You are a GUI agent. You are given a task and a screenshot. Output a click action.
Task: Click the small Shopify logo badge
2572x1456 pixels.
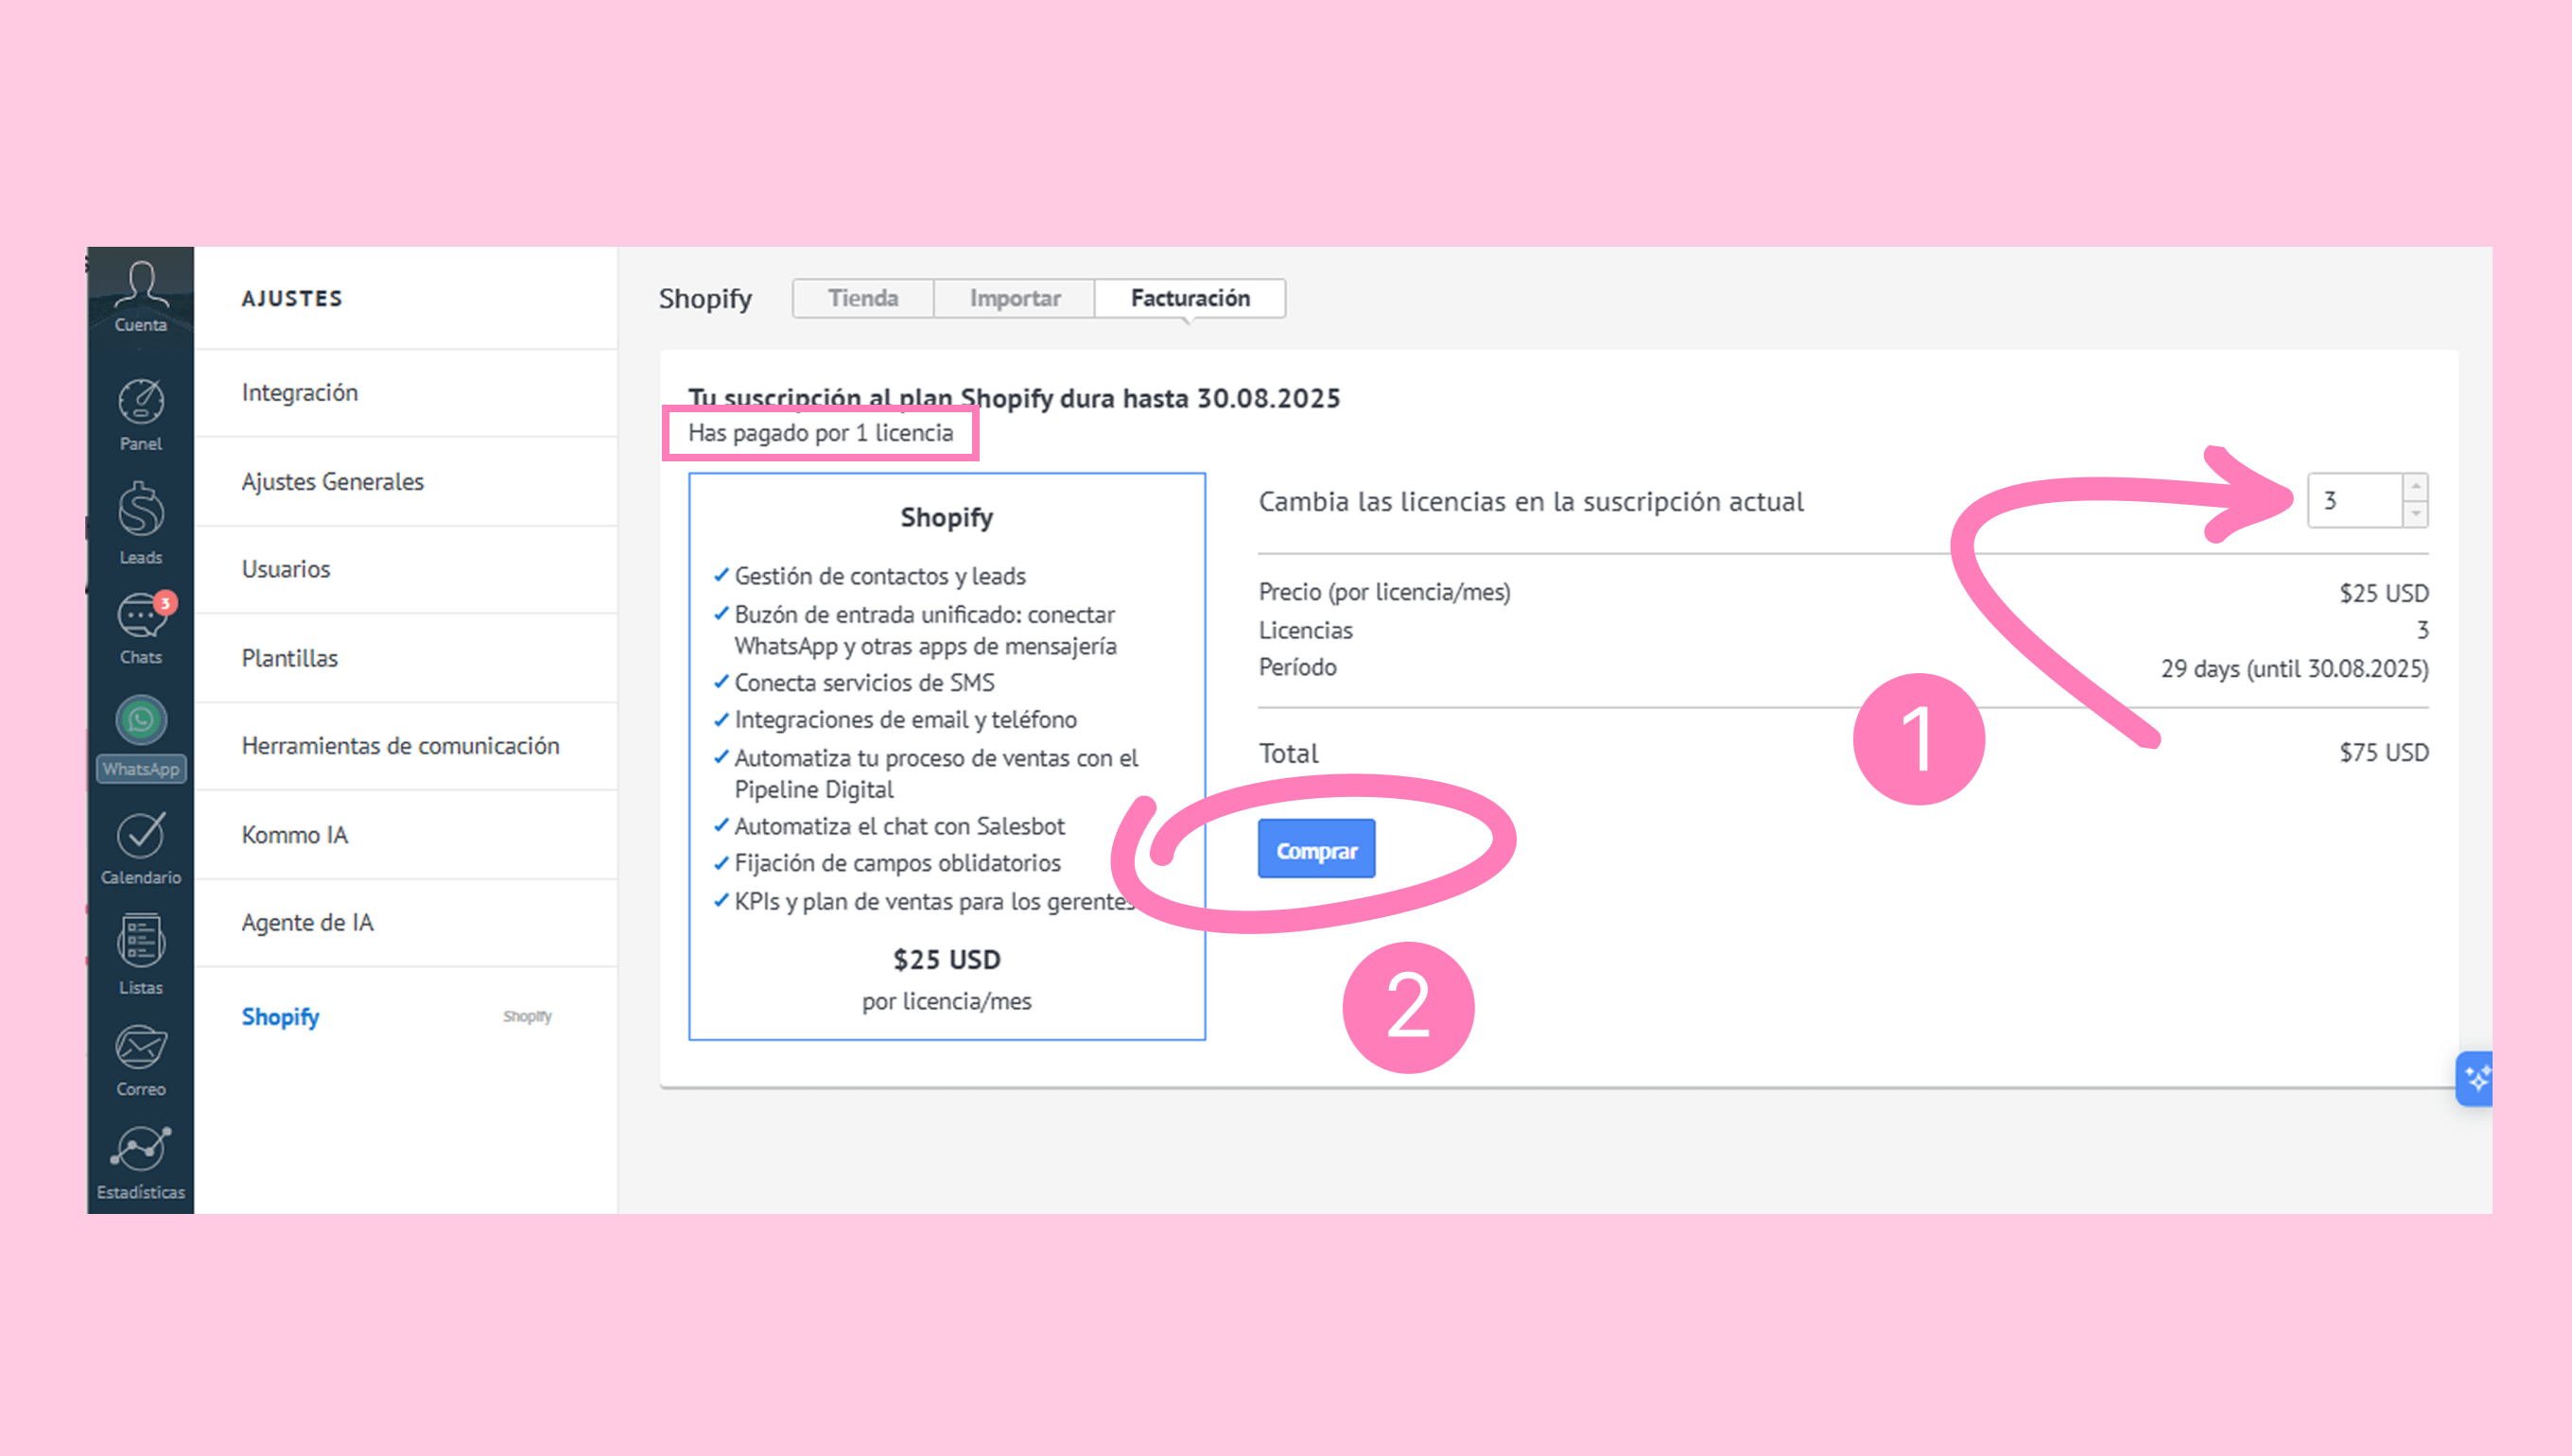point(527,1016)
